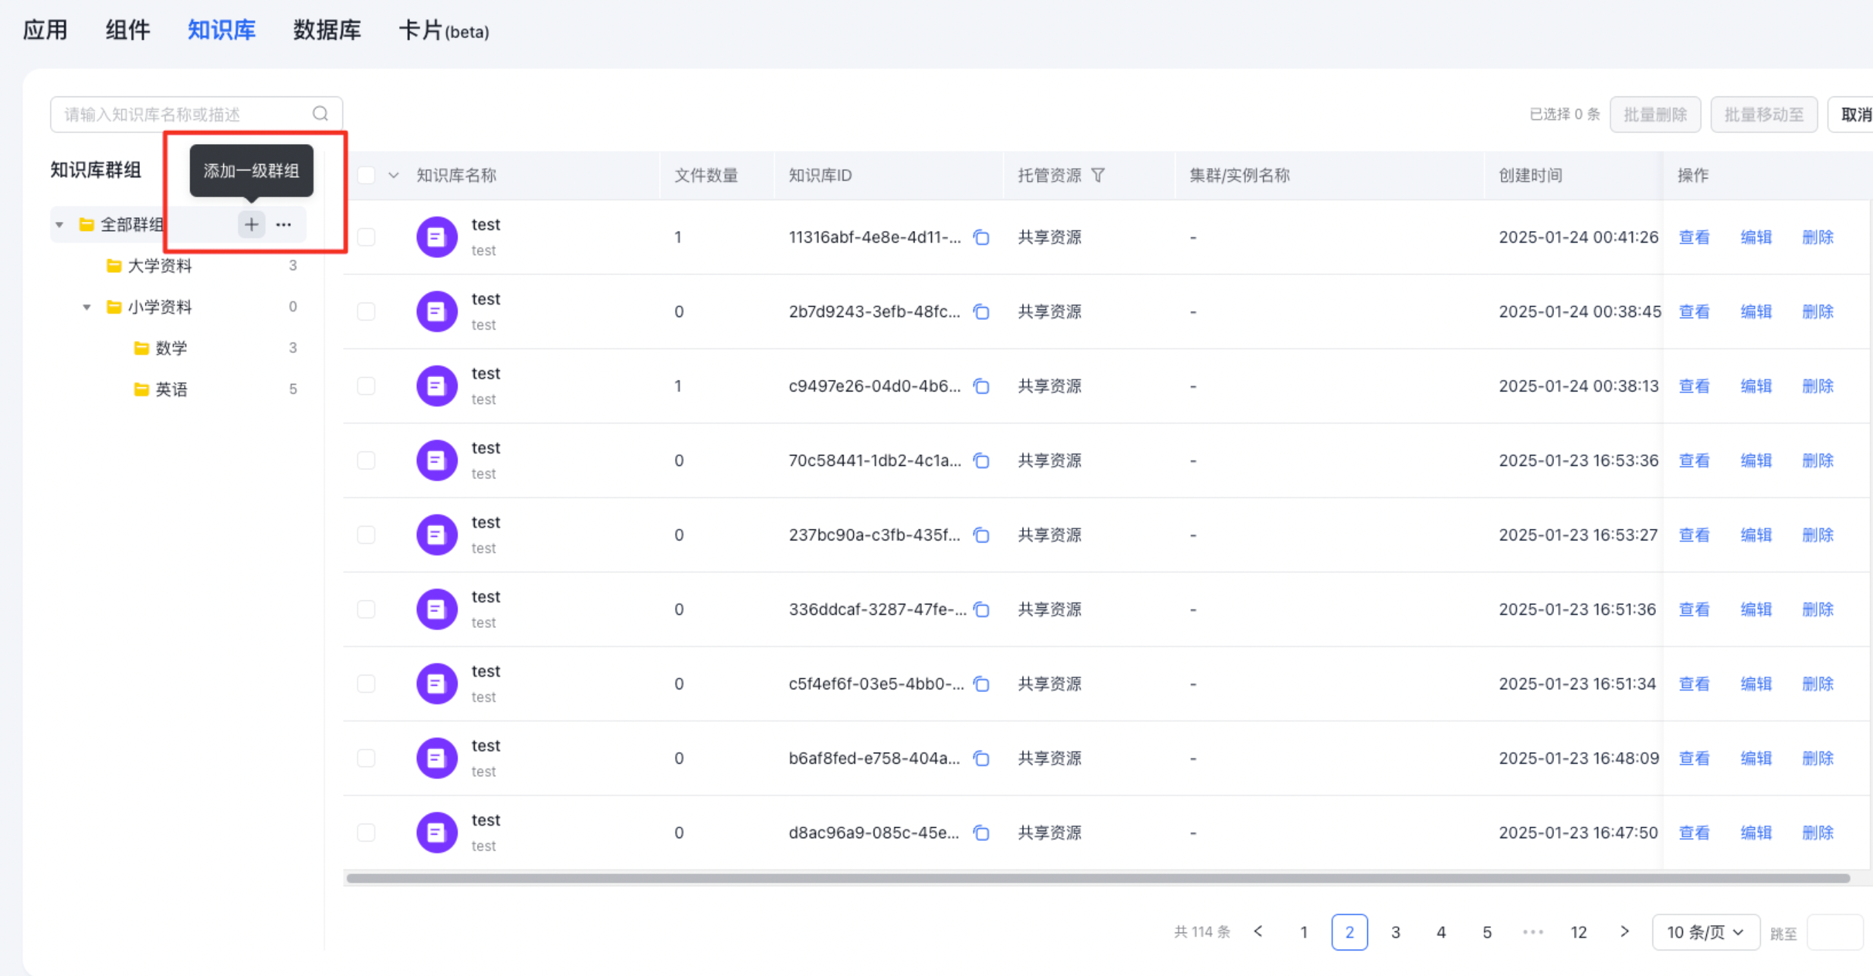The image size is (1873, 976).
Task: Click 删除 for the c9497e26 row
Action: pyautogui.click(x=1818, y=385)
